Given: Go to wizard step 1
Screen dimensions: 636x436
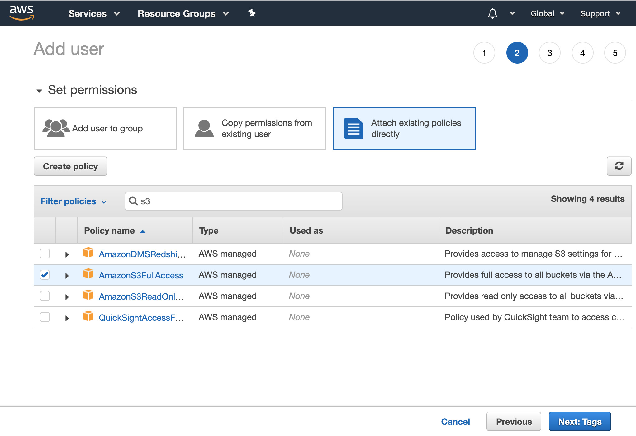Looking at the screenshot, I should pyautogui.click(x=484, y=53).
